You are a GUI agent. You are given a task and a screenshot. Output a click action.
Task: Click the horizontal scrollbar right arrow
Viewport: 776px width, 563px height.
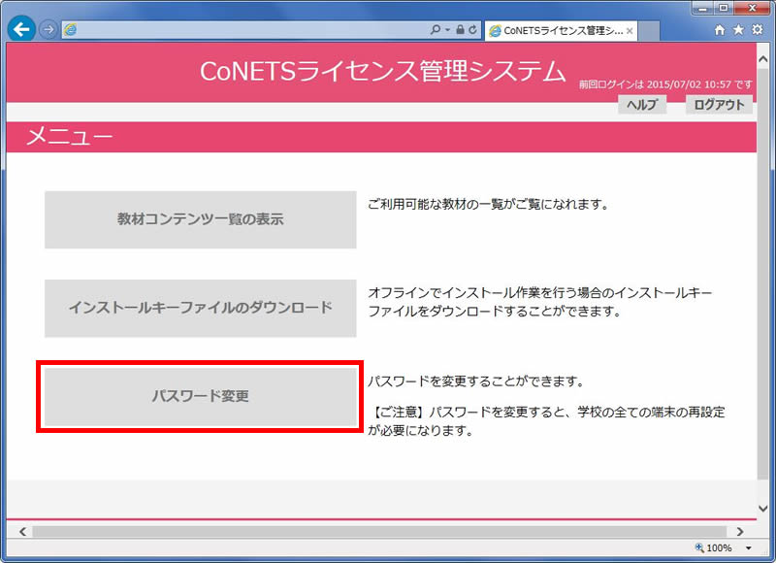point(740,532)
